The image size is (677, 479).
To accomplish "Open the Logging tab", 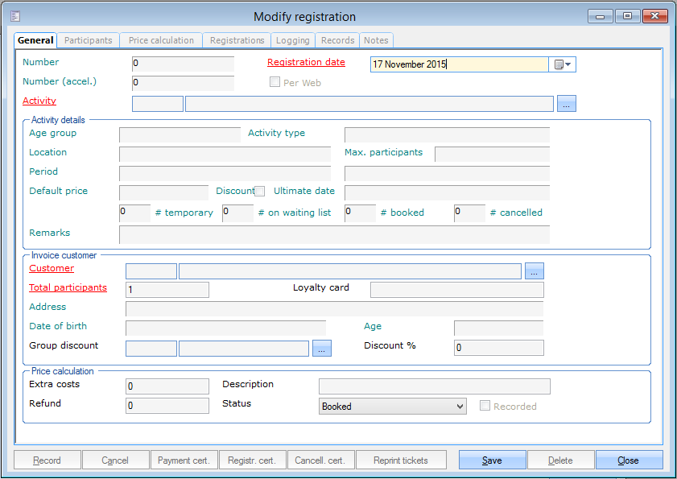I will tap(292, 40).
